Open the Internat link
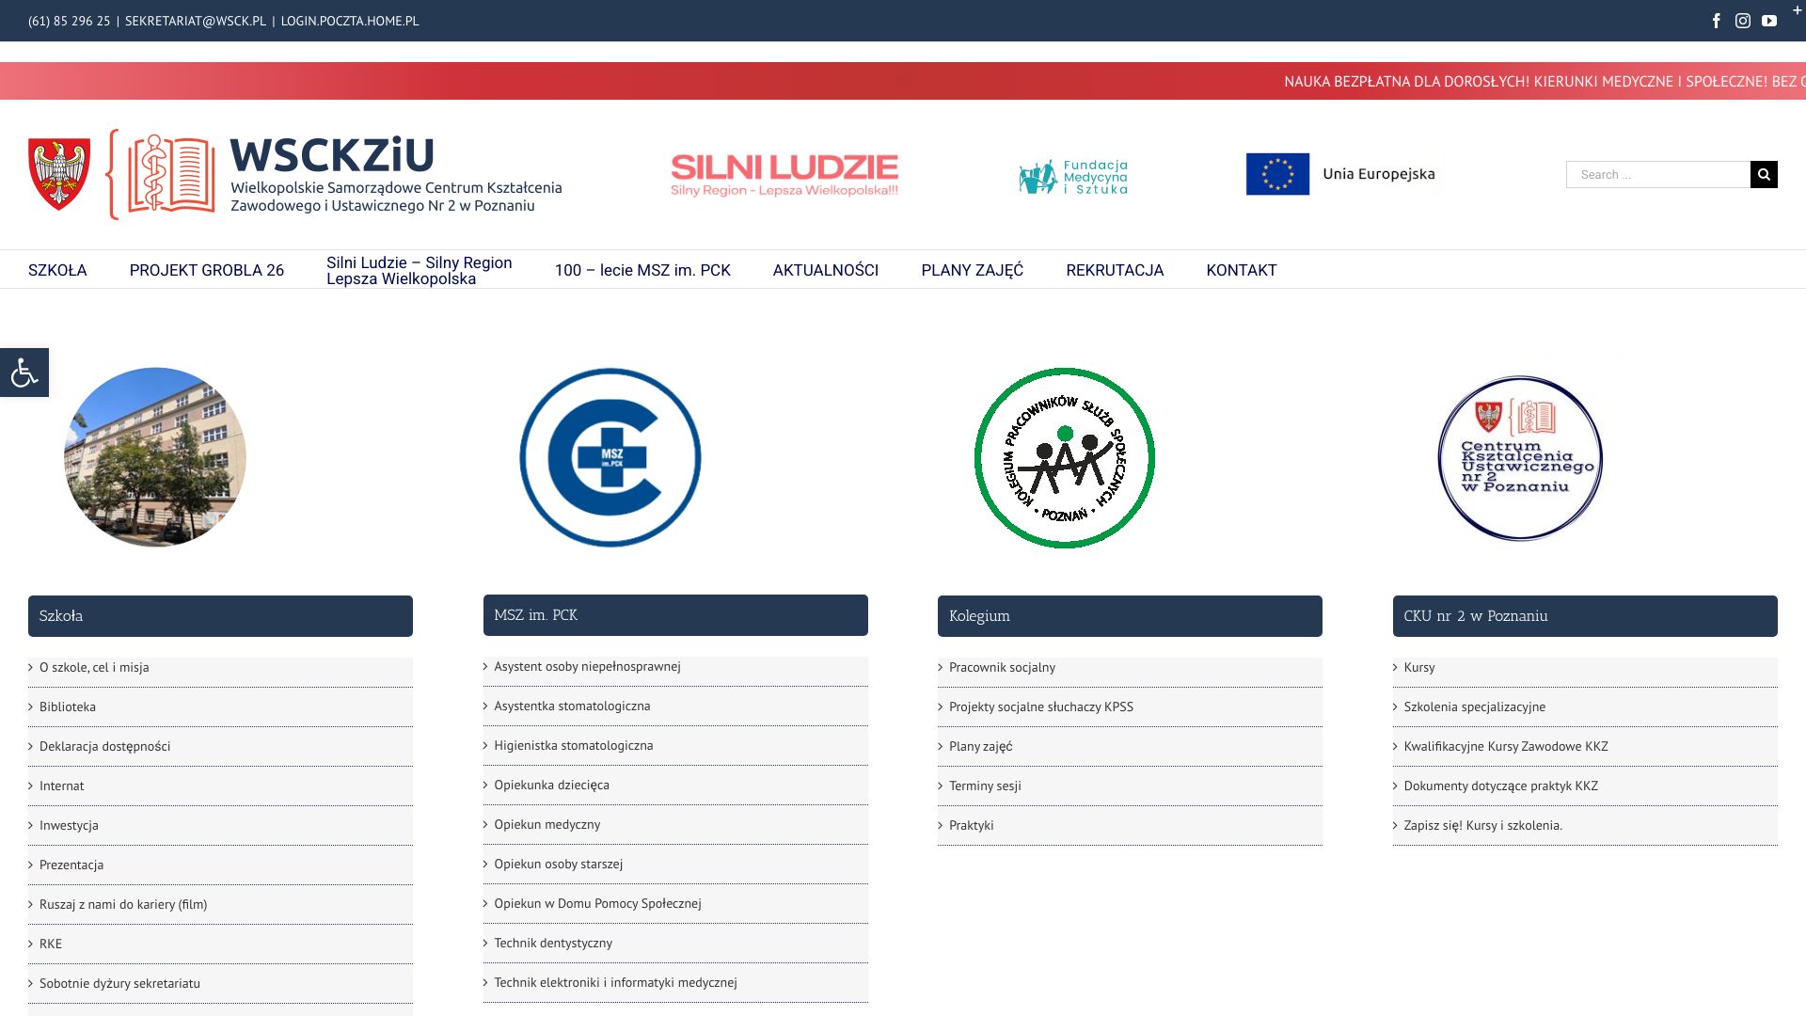 point(62,786)
